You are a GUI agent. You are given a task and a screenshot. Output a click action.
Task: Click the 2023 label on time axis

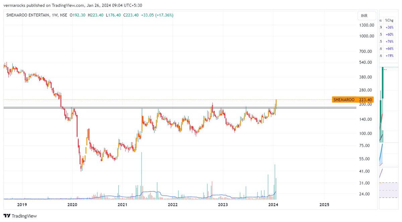click(x=223, y=205)
